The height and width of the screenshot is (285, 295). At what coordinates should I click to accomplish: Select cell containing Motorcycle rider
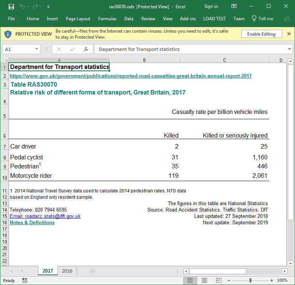[x=31, y=175]
